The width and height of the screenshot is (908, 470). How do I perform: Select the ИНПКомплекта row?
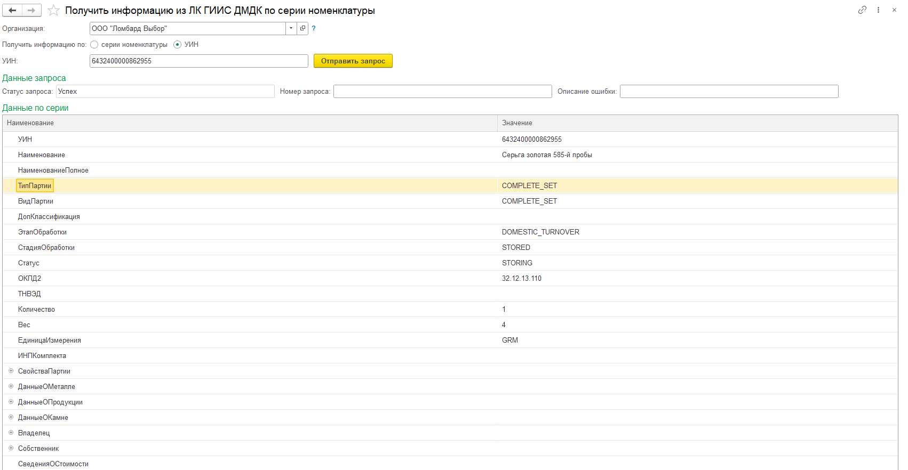(450, 355)
